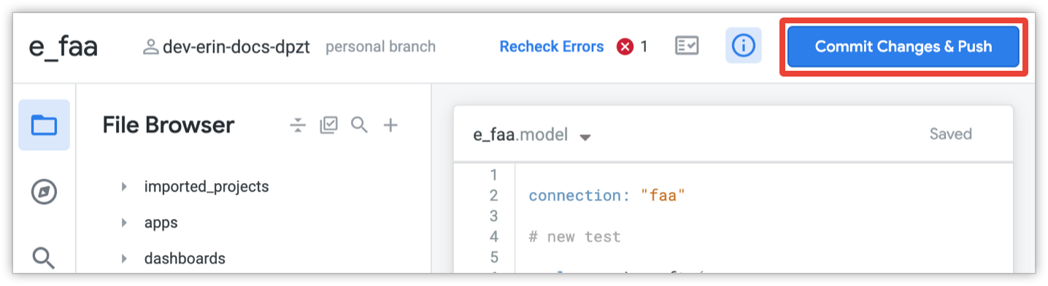Search files with magnifier in File Browser
Screen dimensions: 1048x286
[x=359, y=125]
